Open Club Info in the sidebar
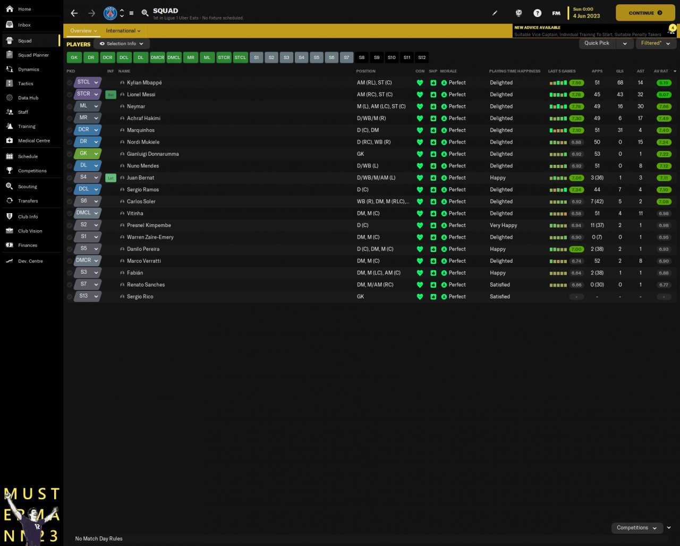Screen dimensions: 680x546 pyautogui.click(x=28, y=217)
